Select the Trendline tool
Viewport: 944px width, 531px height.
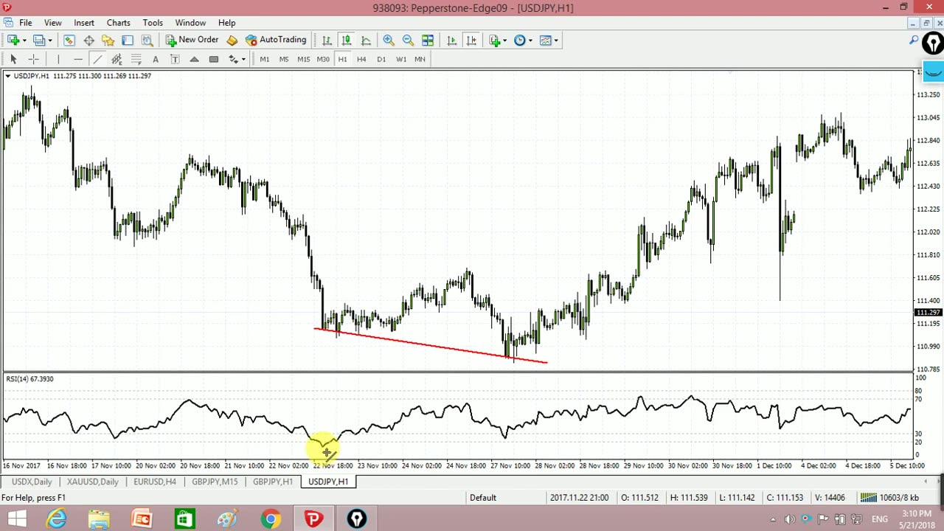click(97, 59)
